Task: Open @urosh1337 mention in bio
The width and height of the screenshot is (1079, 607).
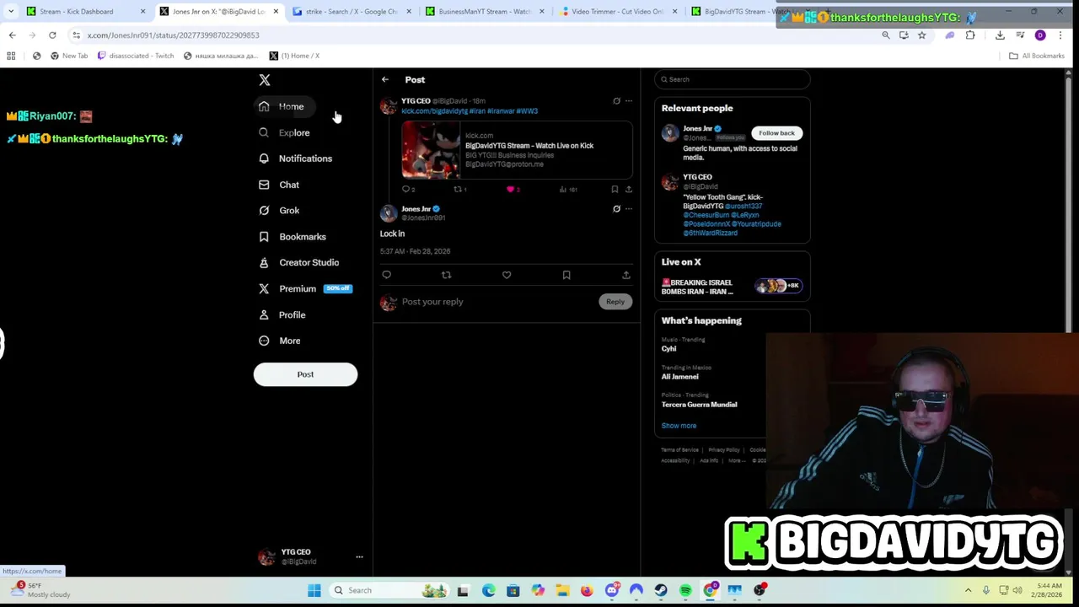Action: (743, 207)
